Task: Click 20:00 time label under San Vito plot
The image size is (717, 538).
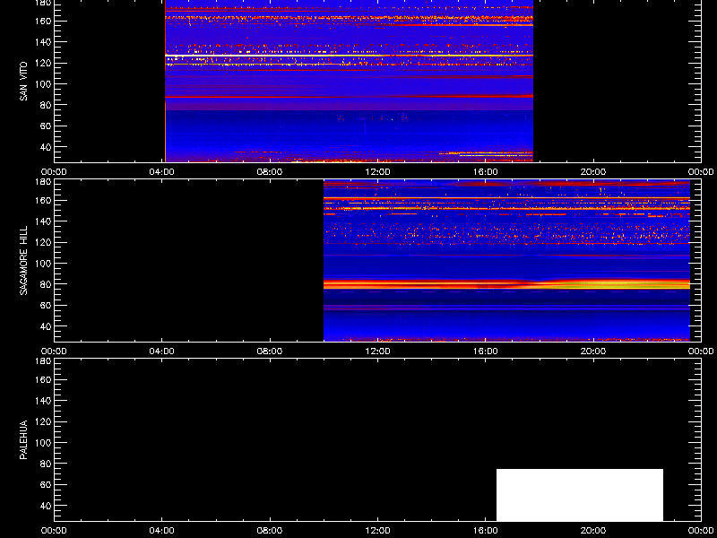Action: (x=593, y=172)
